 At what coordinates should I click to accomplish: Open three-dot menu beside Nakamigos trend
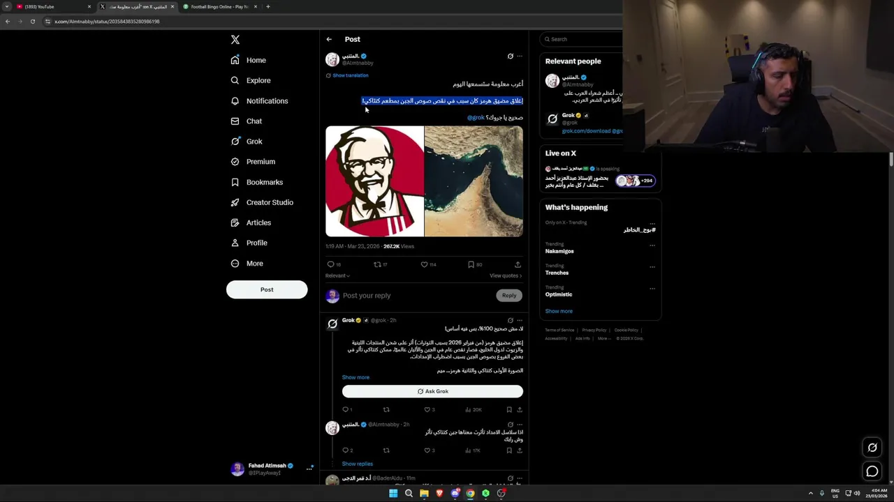[x=652, y=245]
